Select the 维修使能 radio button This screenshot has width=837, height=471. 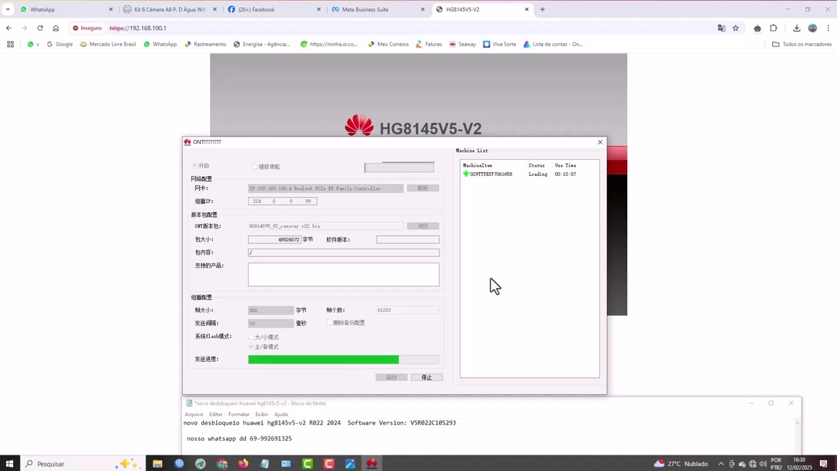[x=255, y=167]
